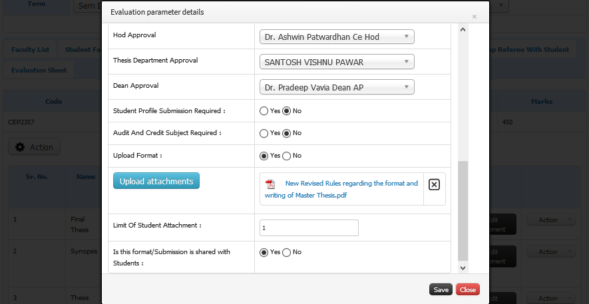The image size is (589, 304).
Task: Click the Final Thesis row name
Action: (79, 224)
